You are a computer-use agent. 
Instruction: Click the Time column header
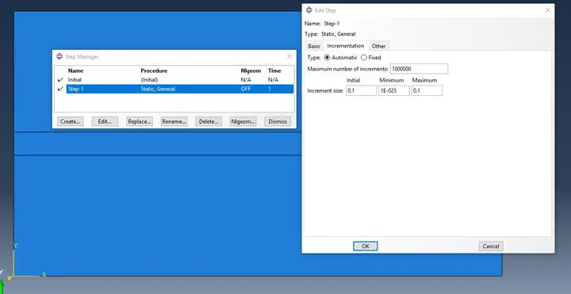274,71
